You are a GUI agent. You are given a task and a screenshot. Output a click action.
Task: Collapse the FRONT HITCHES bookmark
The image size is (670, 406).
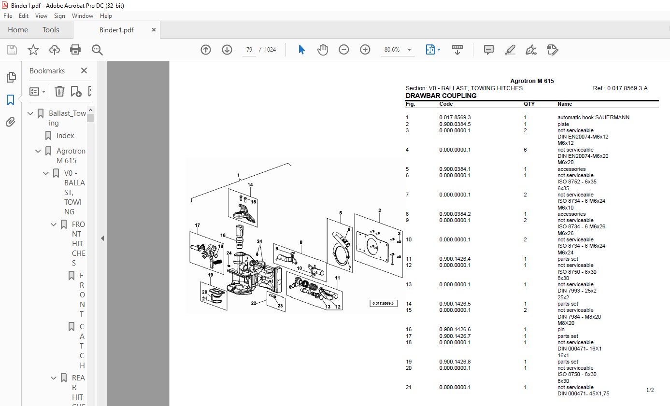pyautogui.click(x=54, y=224)
